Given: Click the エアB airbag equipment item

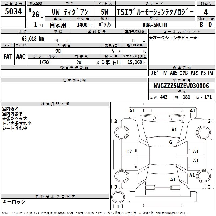Looking at the screenshot, I should click(184, 73).
